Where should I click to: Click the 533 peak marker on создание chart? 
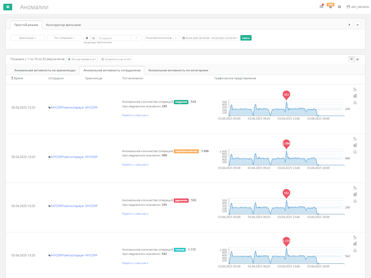287,95
